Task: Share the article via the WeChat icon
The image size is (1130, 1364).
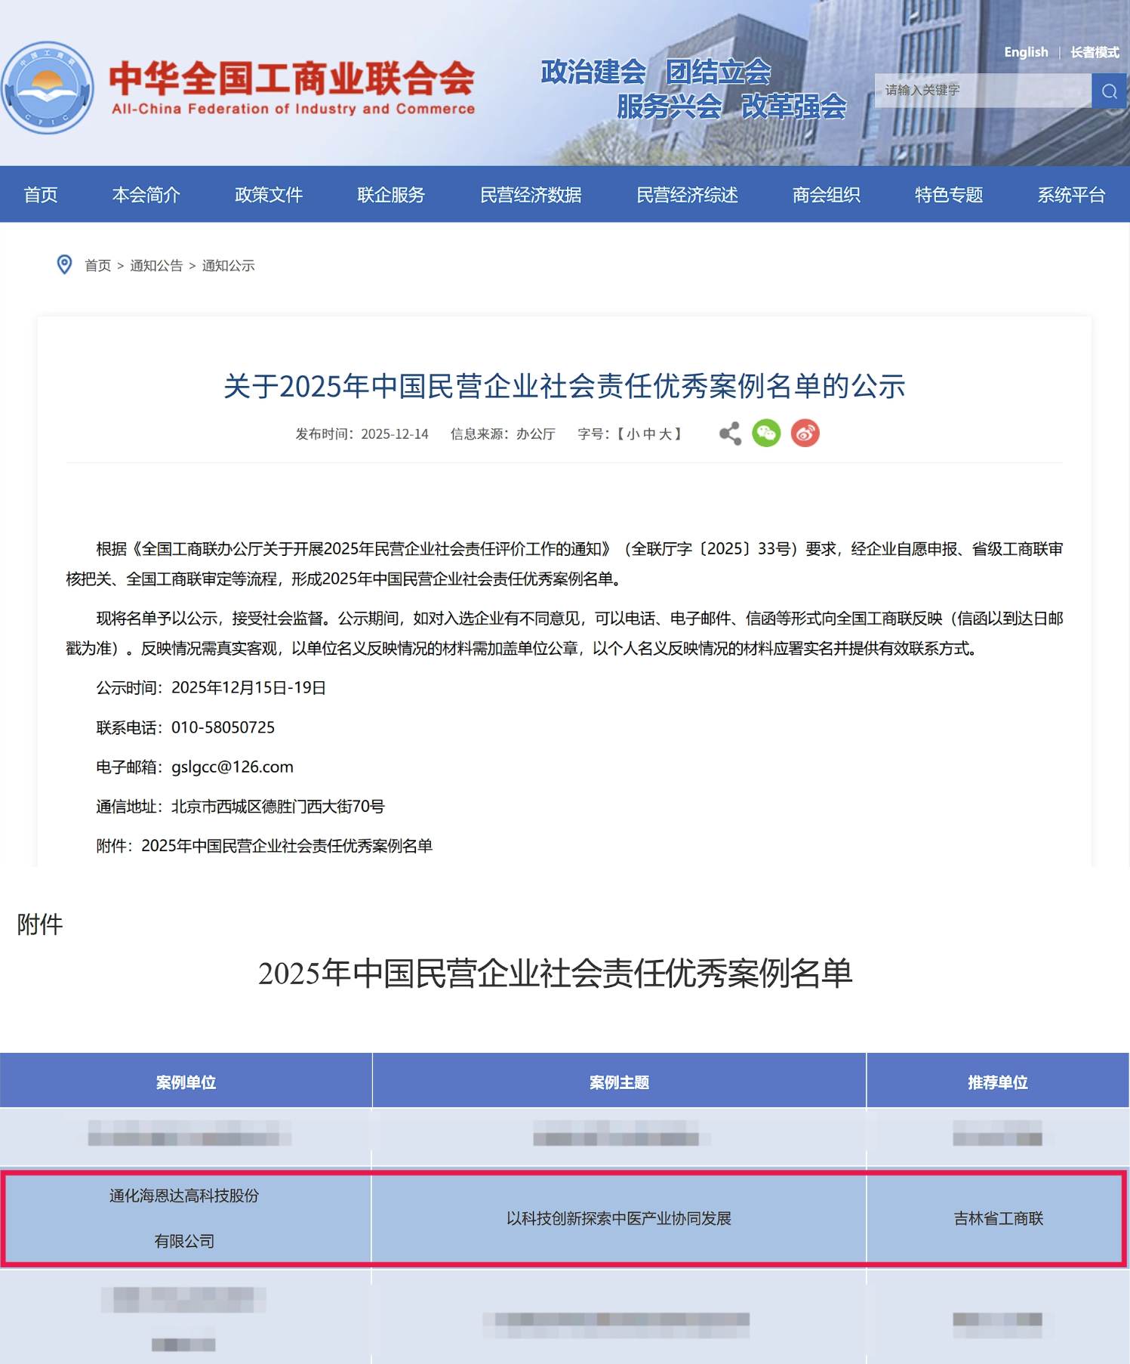Action: (x=766, y=434)
